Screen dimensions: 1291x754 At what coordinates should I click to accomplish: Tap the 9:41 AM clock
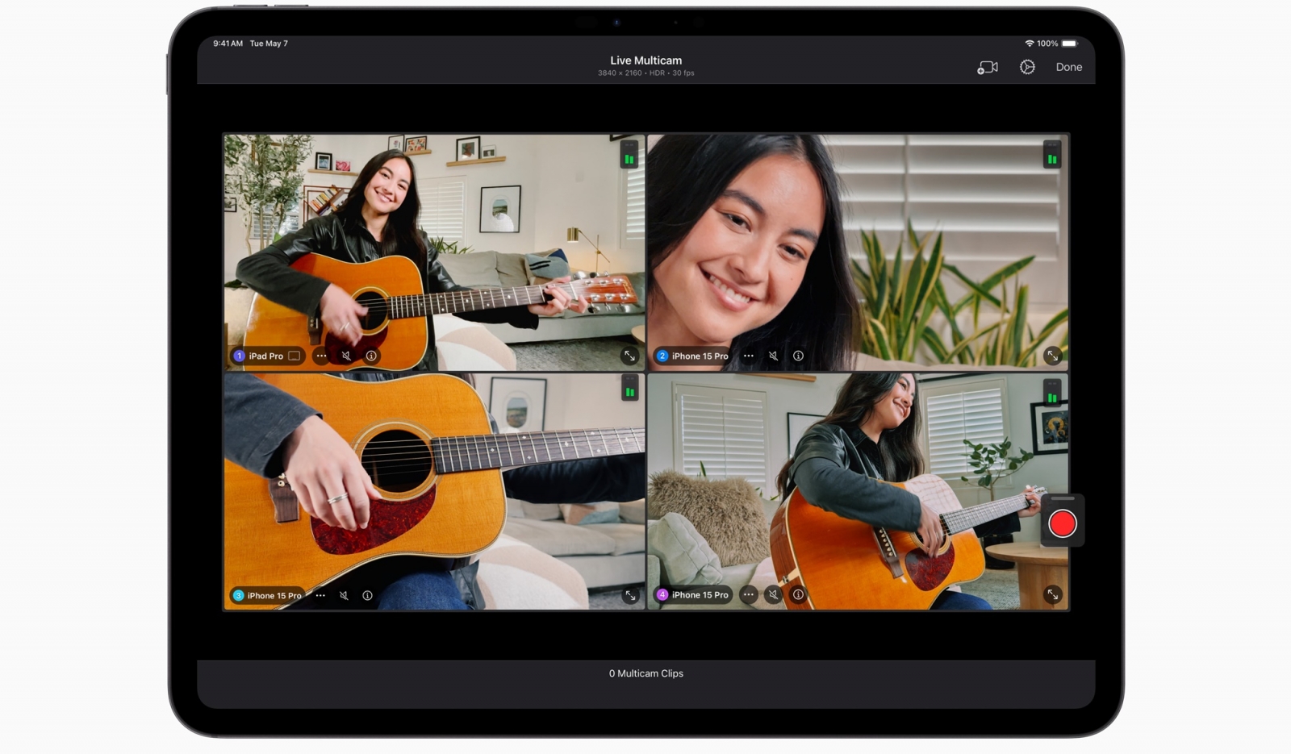228,44
